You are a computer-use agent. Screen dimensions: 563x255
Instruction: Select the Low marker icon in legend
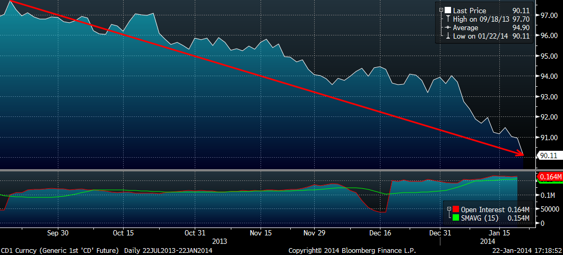point(448,36)
